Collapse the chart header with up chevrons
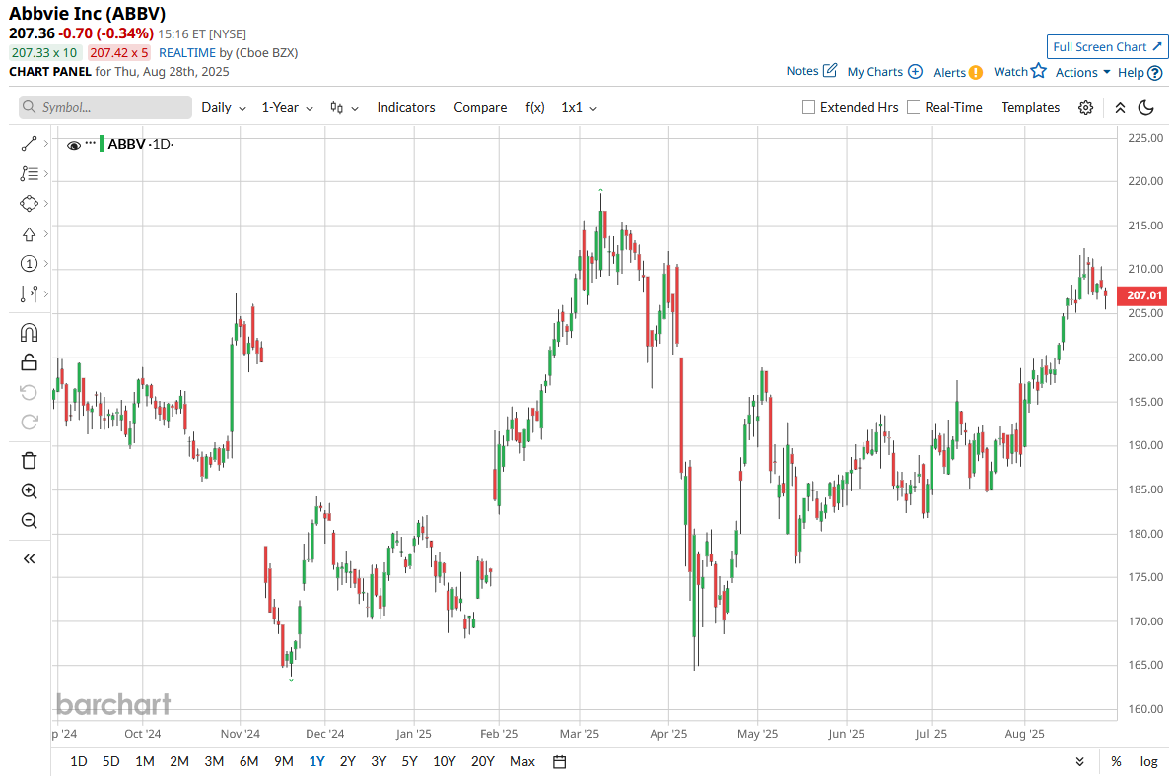This screenshot has width=1175, height=782. tap(1120, 108)
